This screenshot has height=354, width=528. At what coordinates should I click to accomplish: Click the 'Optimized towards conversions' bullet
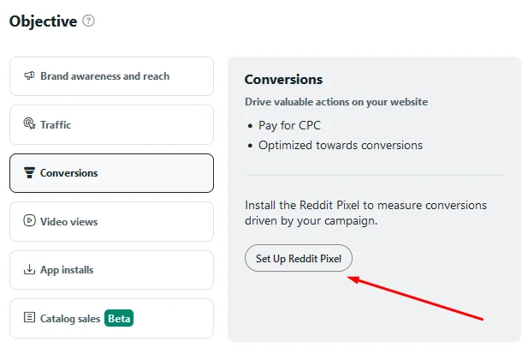(341, 146)
